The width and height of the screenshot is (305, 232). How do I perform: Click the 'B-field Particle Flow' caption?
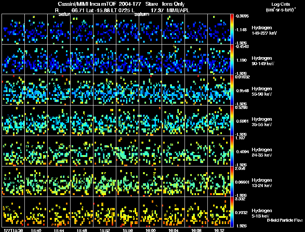click(285, 220)
